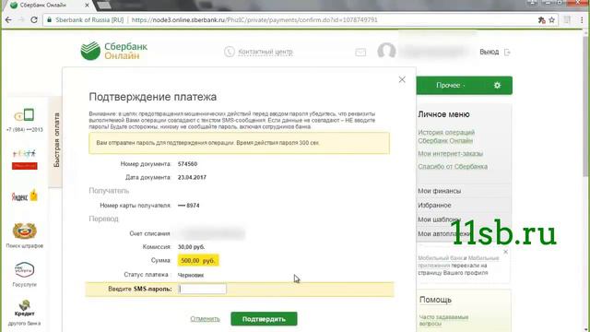Click the Помощь heading

point(435,300)
